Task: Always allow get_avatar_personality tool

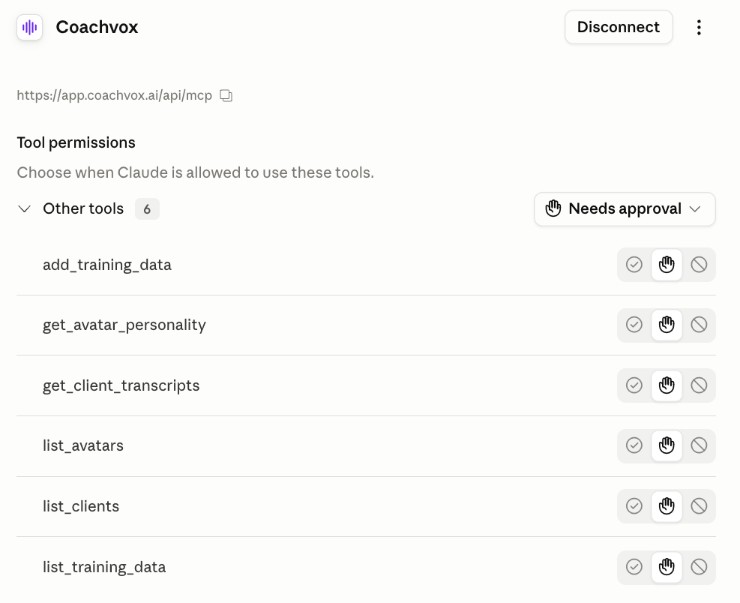Action: coord(634,325)
